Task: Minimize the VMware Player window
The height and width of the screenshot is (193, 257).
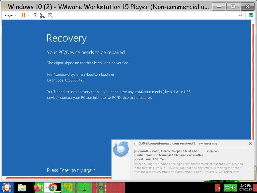Action: click(x=219, y=7)
